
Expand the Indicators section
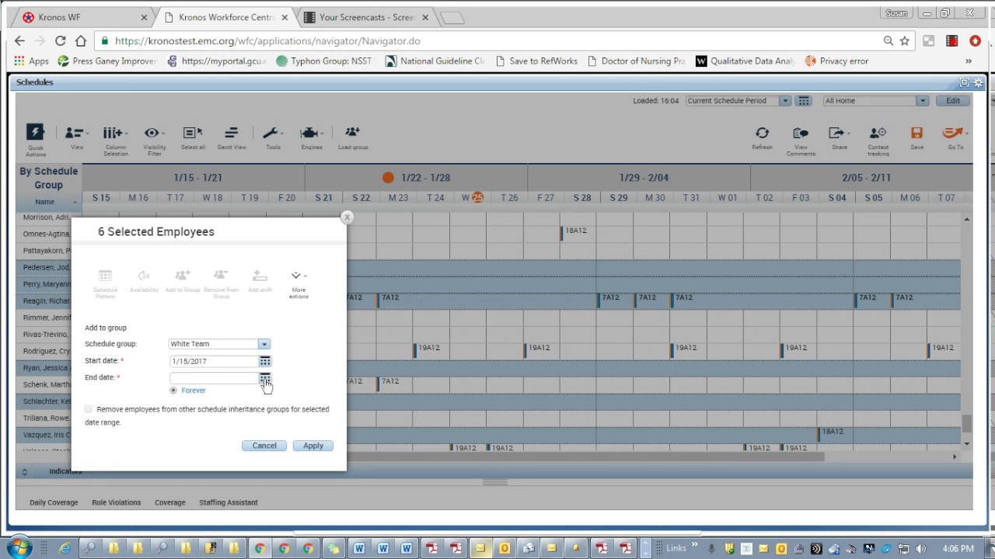click(24, 471)
